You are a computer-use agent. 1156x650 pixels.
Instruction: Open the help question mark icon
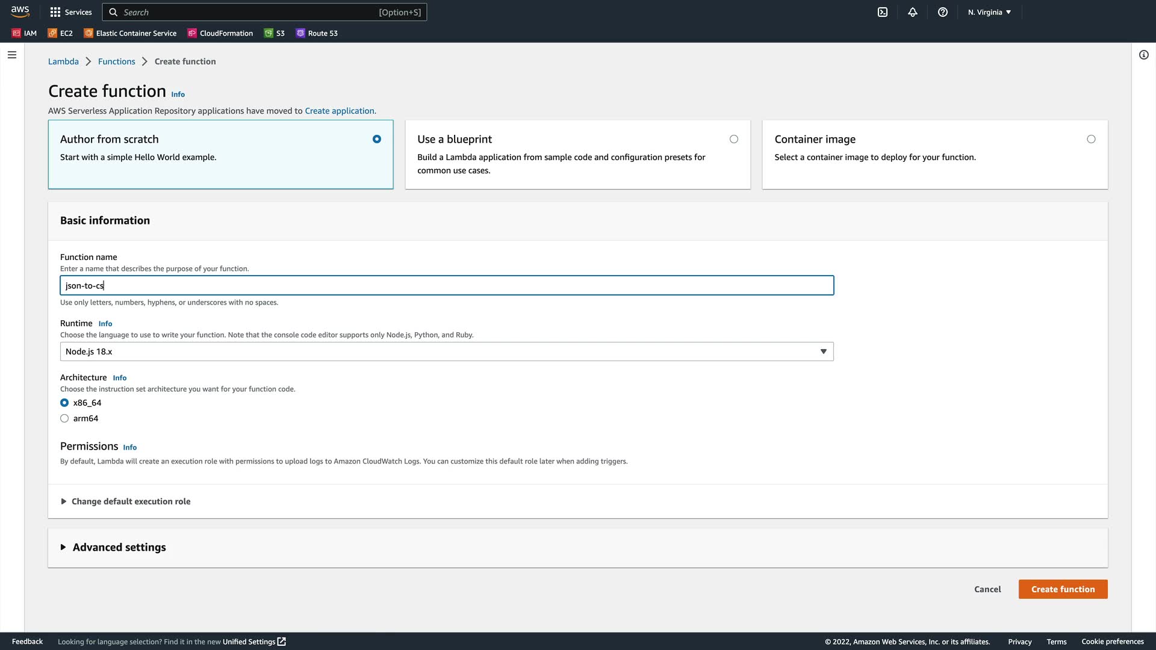click(943, 12)
